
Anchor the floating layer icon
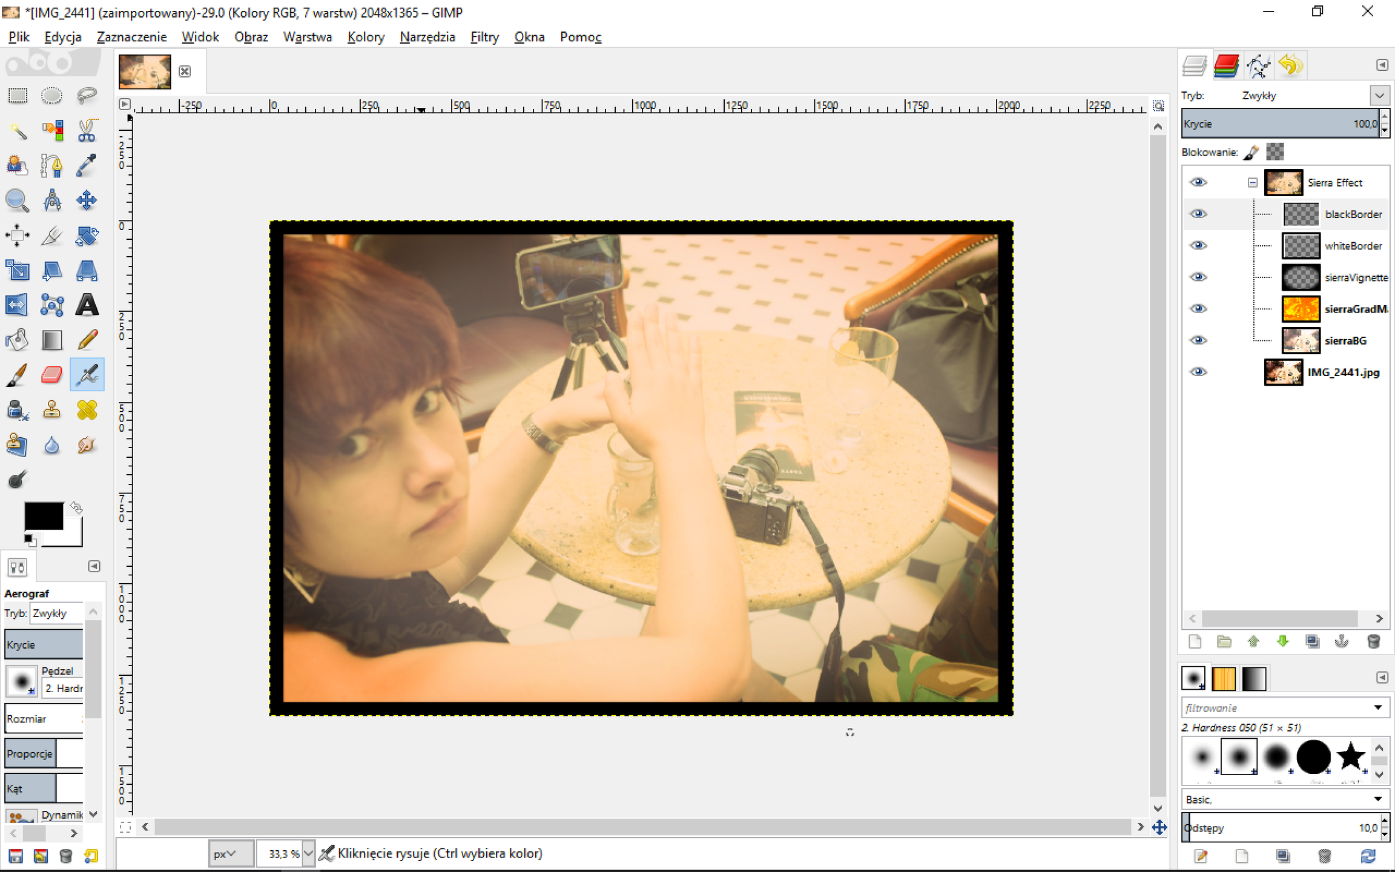[1342, 642]
